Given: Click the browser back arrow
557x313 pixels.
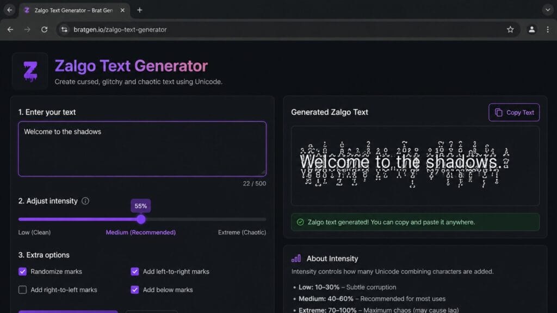Looking at the screenshot, I should tap(10, 29).
